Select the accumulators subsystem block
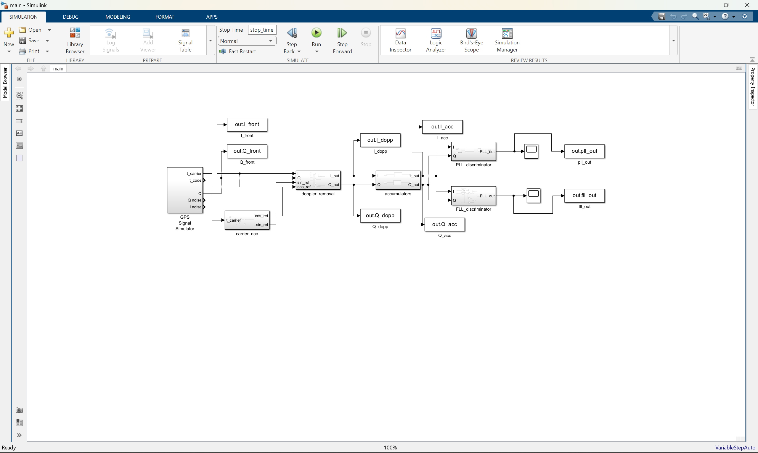Viewport: 758px width, 453px height. pos(398,180)
